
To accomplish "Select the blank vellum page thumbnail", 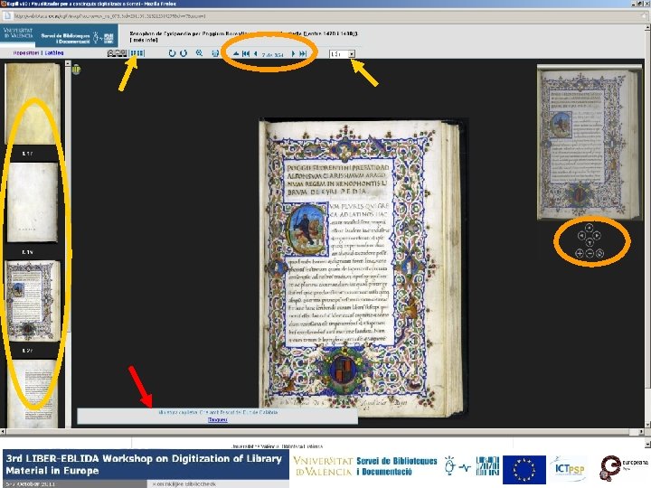I will click(33, 202).
